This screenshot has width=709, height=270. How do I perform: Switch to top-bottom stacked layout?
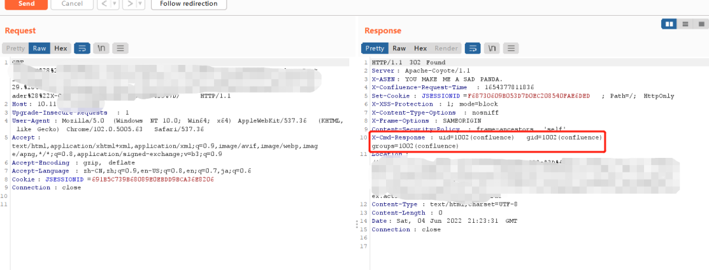tap(685, 24)
